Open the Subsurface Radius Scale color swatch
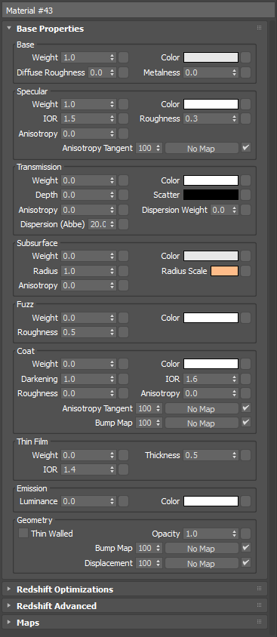Image resolution: width=277 pixels, height=637 pixels. point(224,271)
